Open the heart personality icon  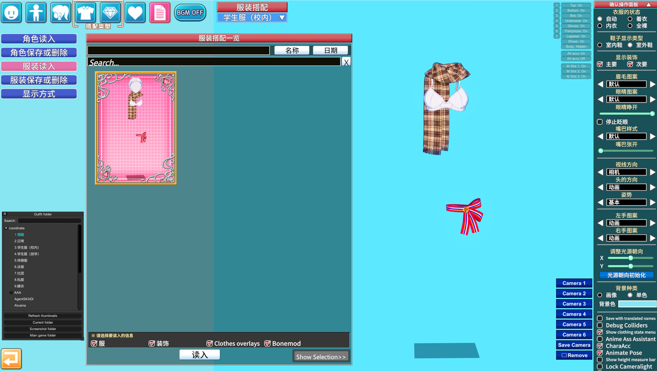pyautogui.click(x=135, y=13)
